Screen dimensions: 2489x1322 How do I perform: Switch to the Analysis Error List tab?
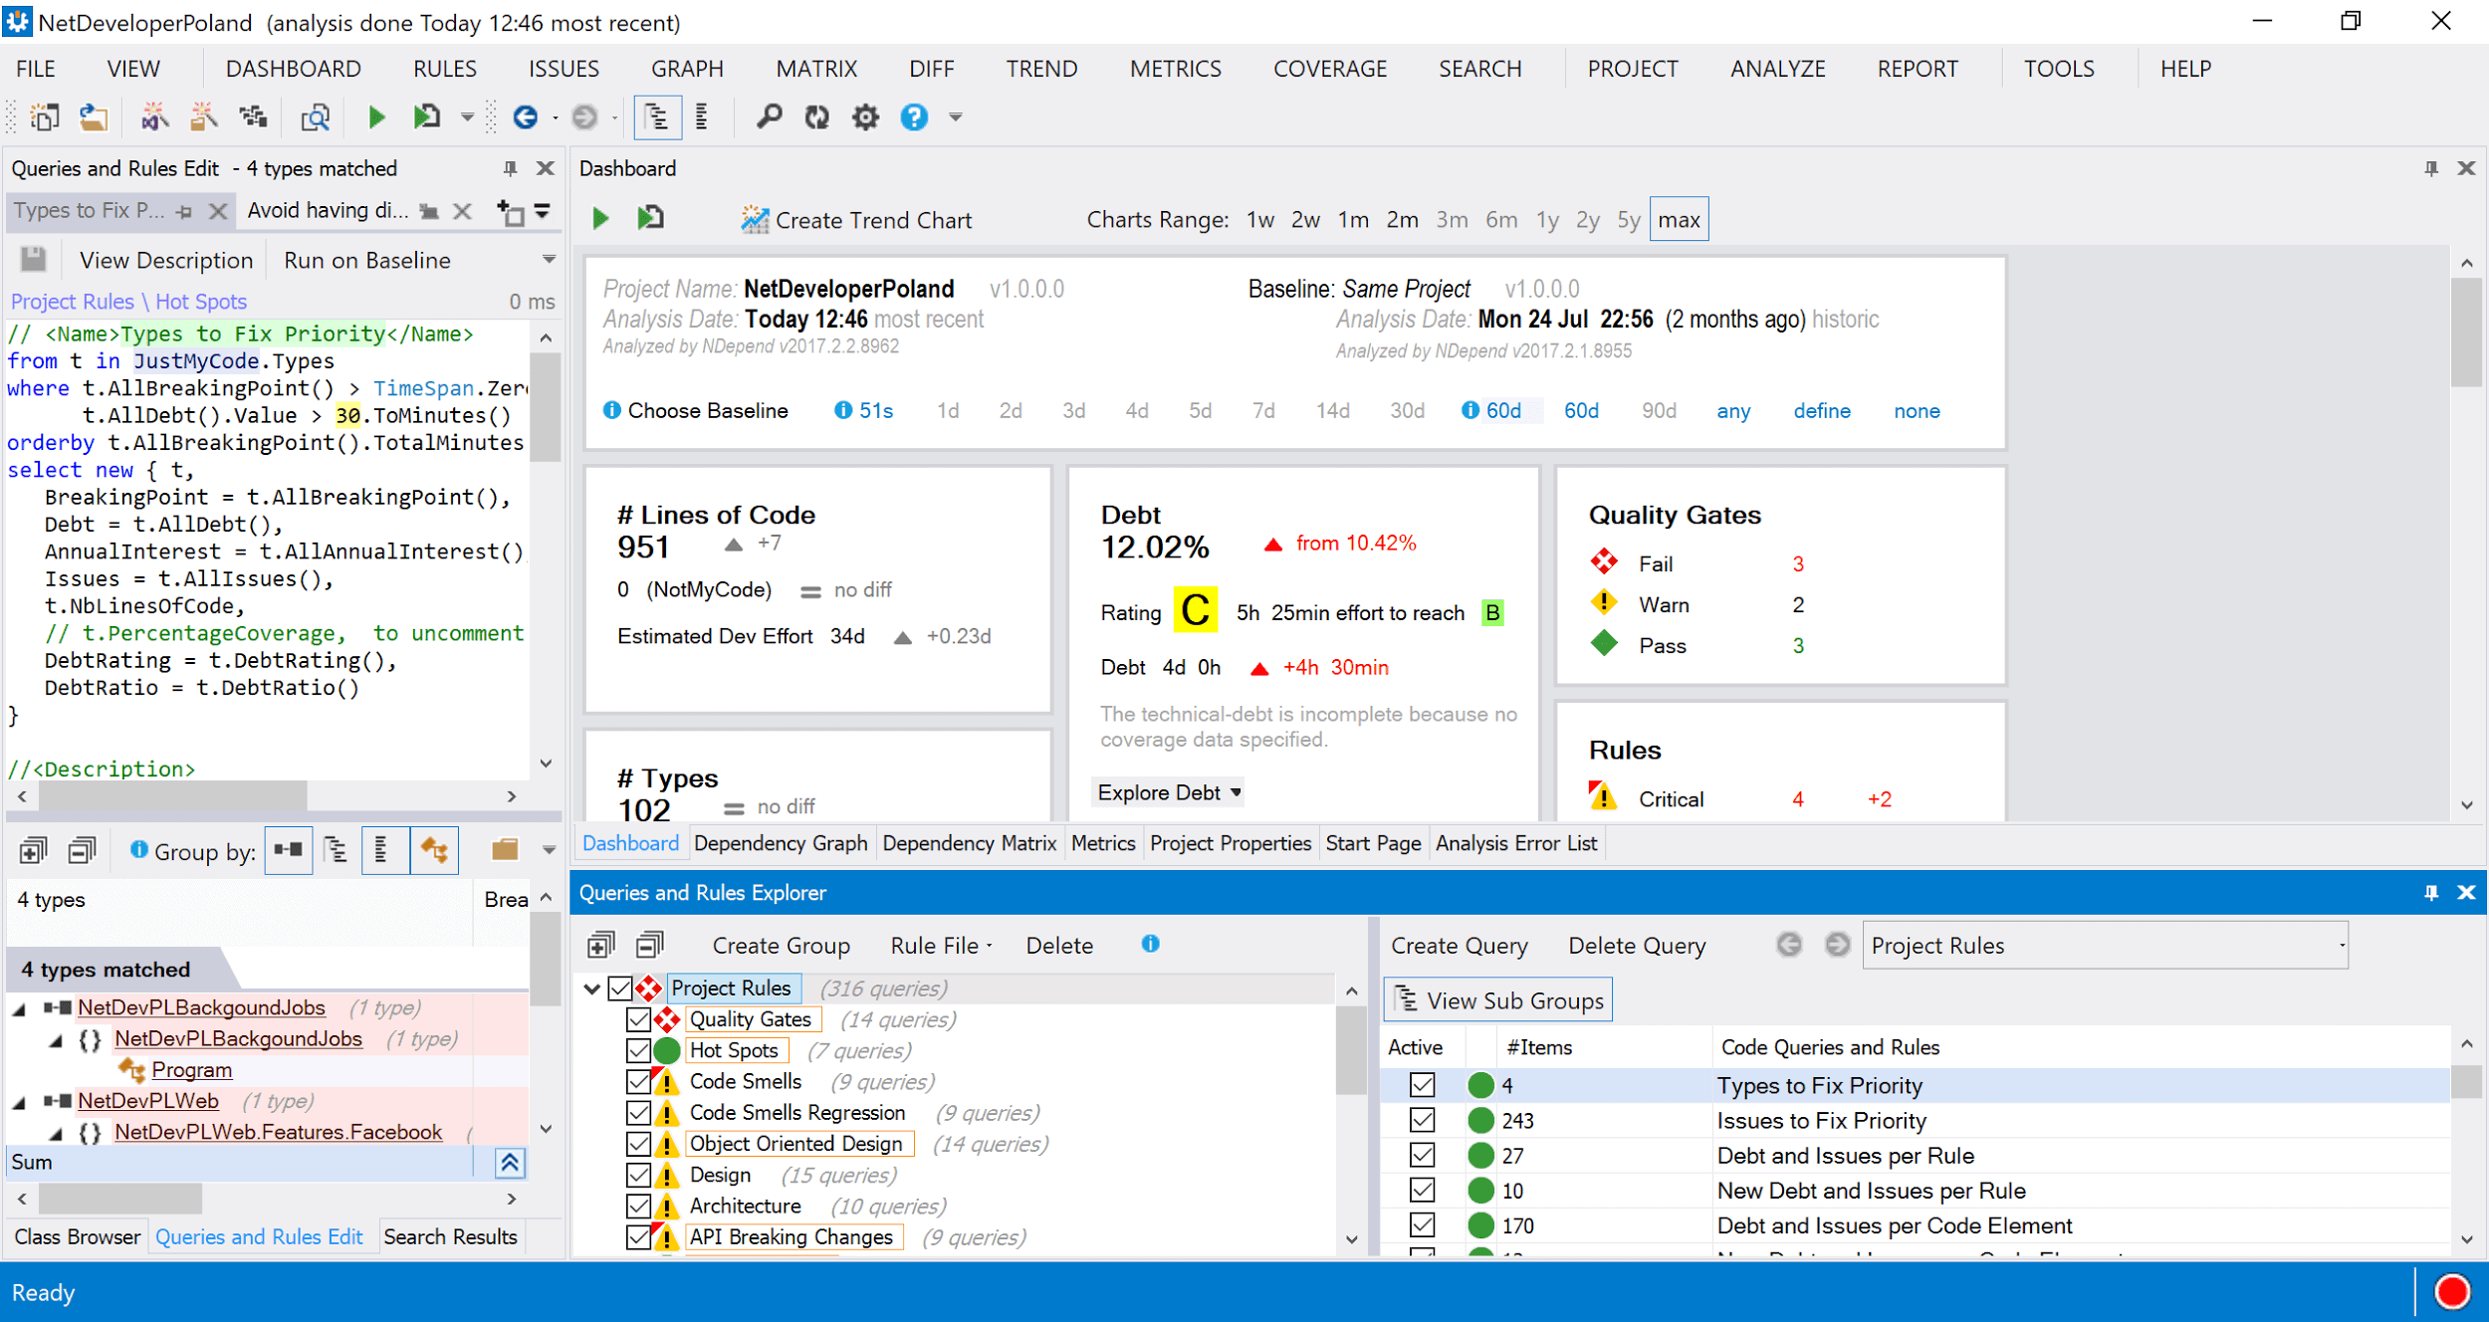[x=1515, y=843]
